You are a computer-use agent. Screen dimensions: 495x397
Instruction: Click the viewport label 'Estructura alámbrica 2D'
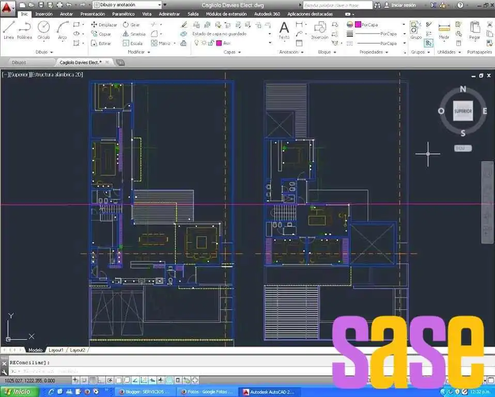click(x=56, y=75)
